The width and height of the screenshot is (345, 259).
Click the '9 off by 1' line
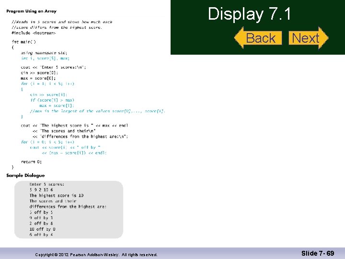(41, 218)
